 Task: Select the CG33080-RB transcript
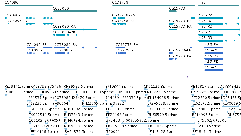point(65,35)
